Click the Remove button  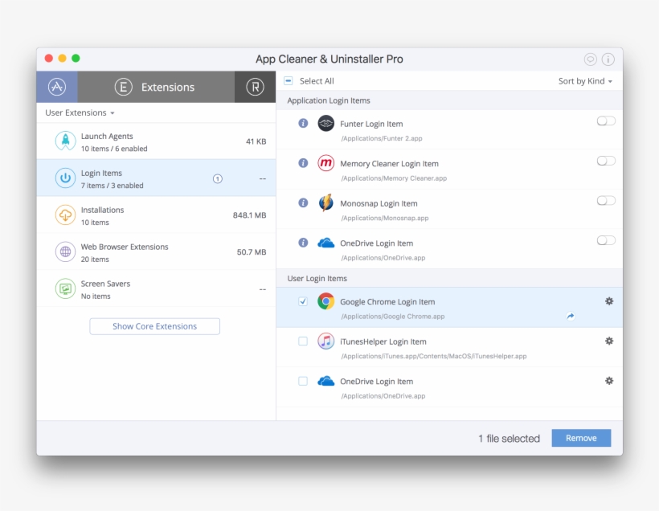coord(581,438)
